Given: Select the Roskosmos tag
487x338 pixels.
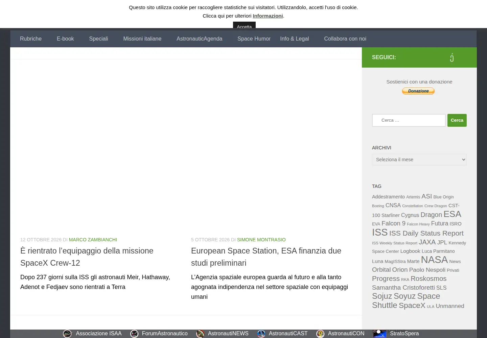Looking at the screenshot, I should click(x=428, y=279).
